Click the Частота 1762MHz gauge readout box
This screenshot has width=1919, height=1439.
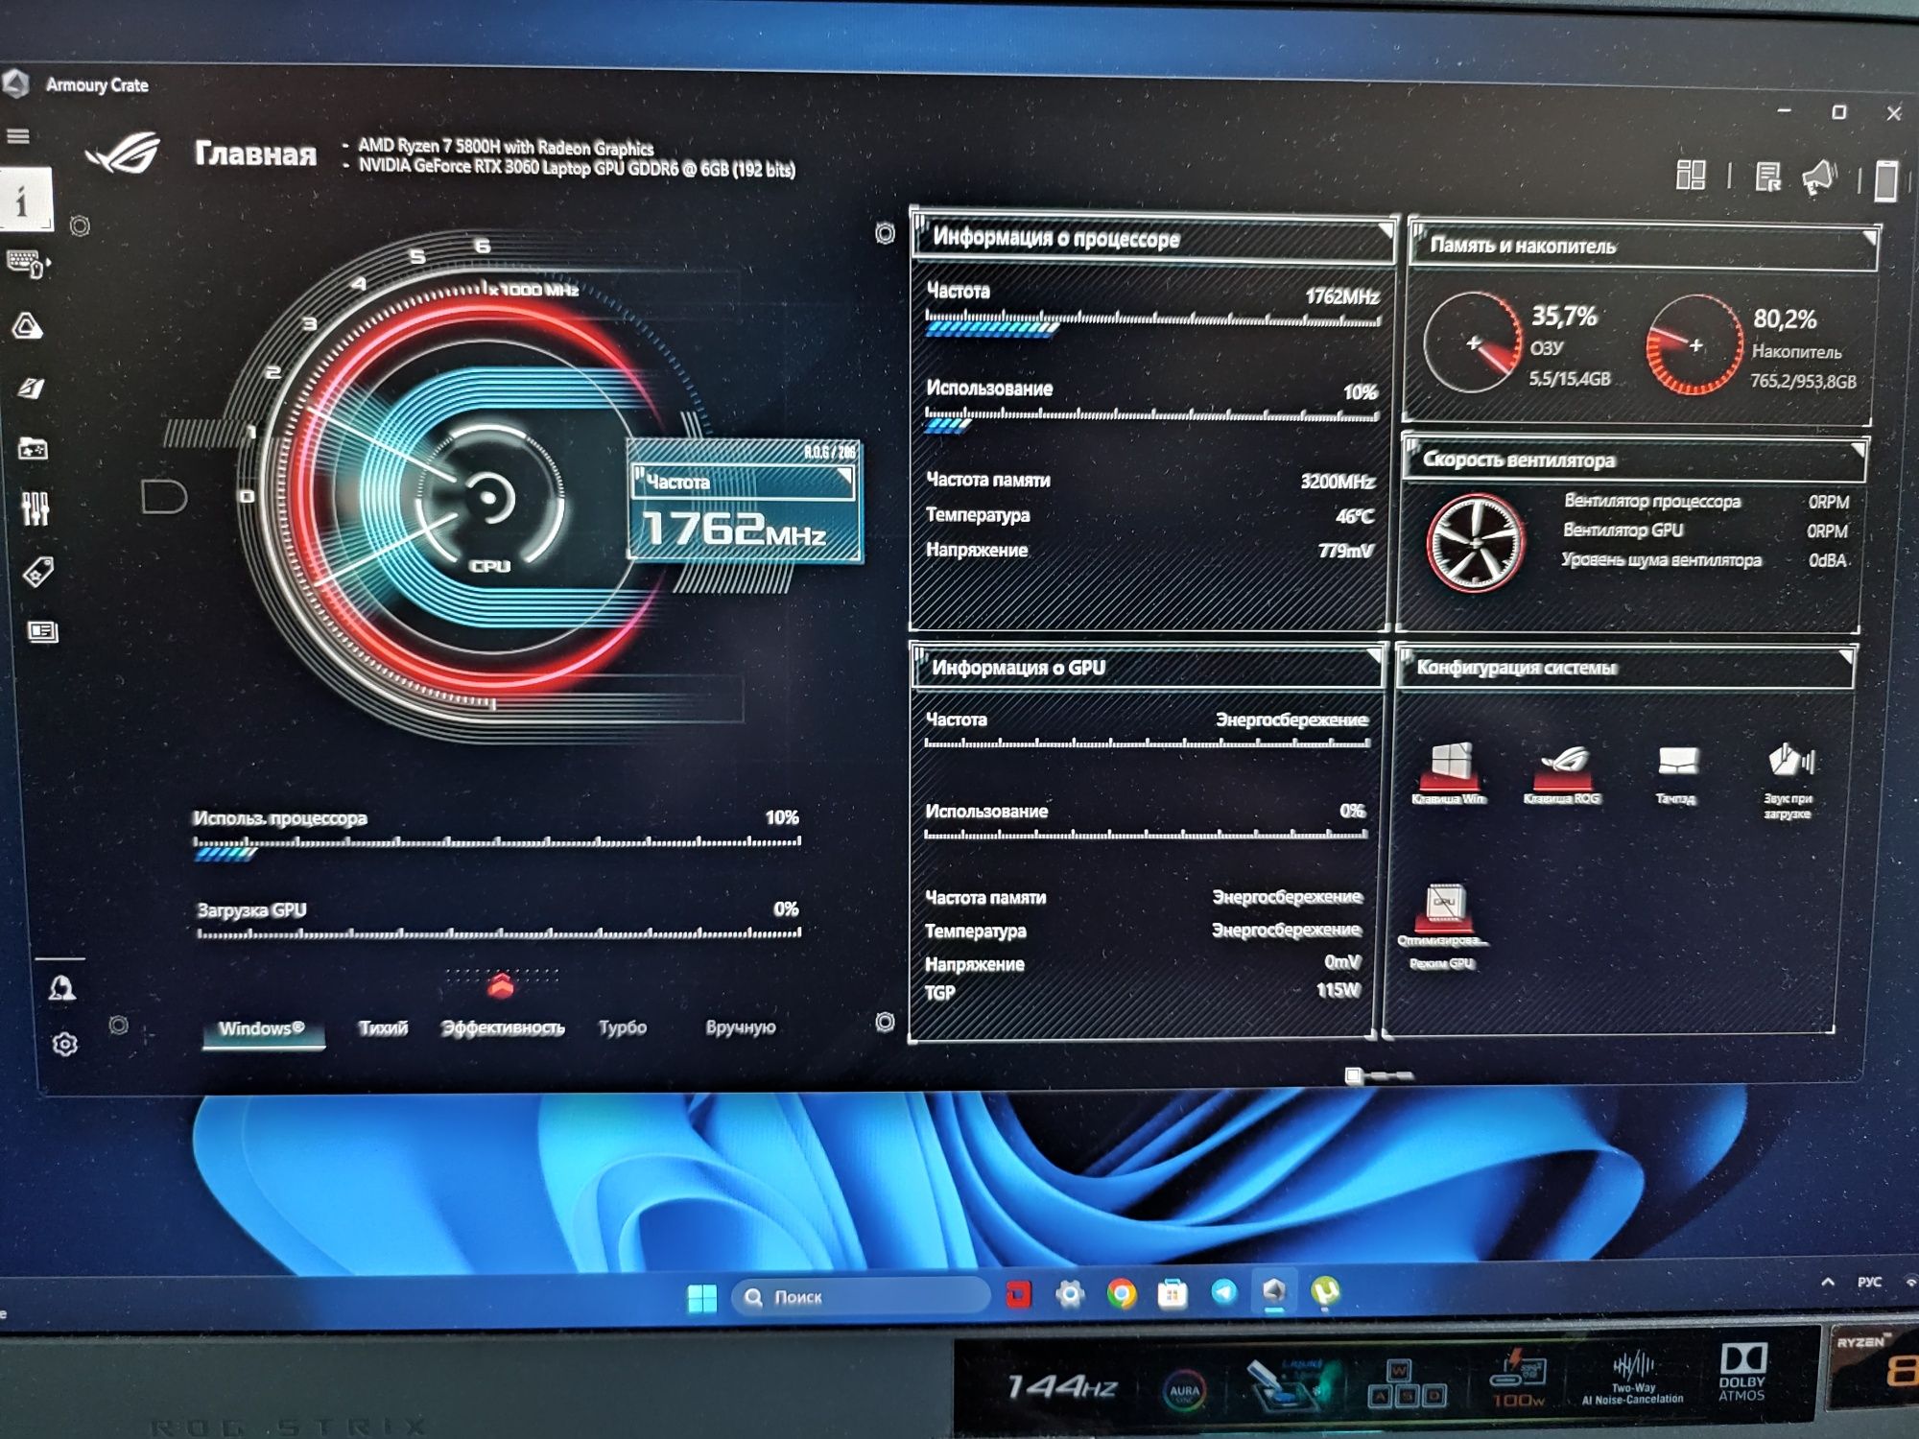tap(745, 501)
